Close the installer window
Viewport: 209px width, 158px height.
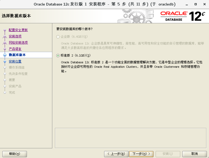point(205,4)
